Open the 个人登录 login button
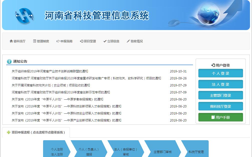Screen dimensions: 252x157 click(220, 73)
